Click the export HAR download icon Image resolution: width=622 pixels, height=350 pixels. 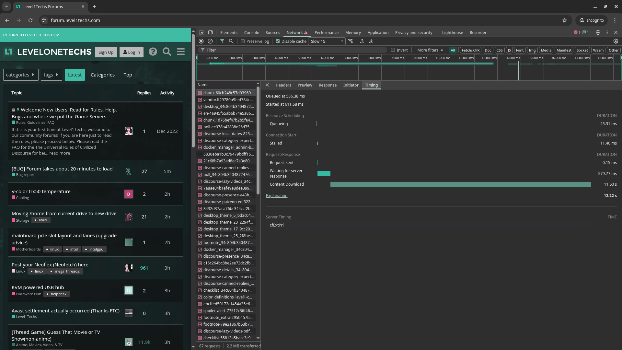coord(371,41)
